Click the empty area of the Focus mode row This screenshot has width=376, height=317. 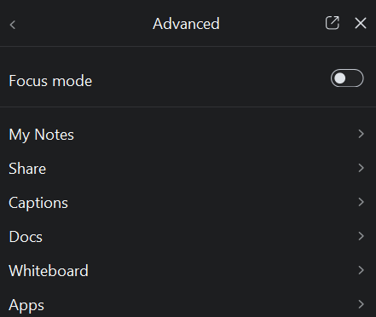[x=211, y=81]
